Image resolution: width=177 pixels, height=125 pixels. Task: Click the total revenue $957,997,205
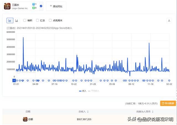pyautogui.click(x=84, y=119)
